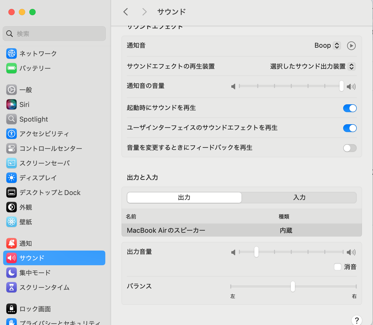Open the ディスプレイ settings icon
This screenshot has width=373, height=325.
tap(12, 178)
